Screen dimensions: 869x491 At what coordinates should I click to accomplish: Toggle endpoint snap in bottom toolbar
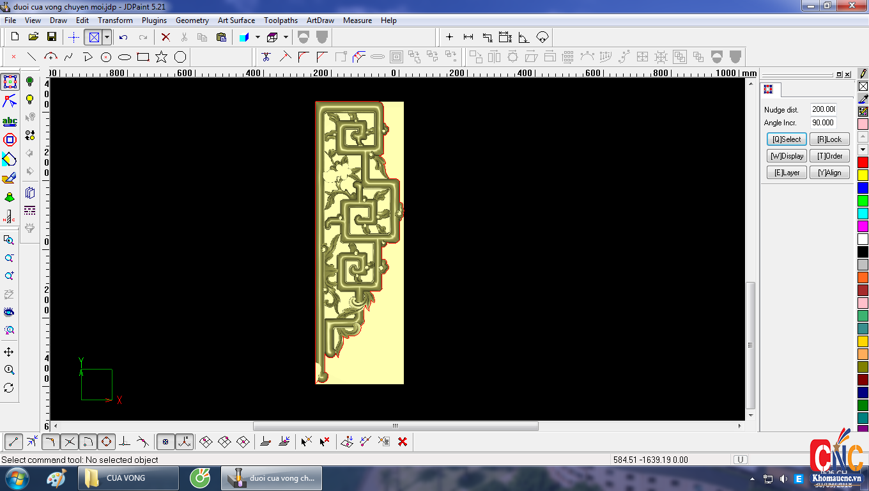click(14, 441)
